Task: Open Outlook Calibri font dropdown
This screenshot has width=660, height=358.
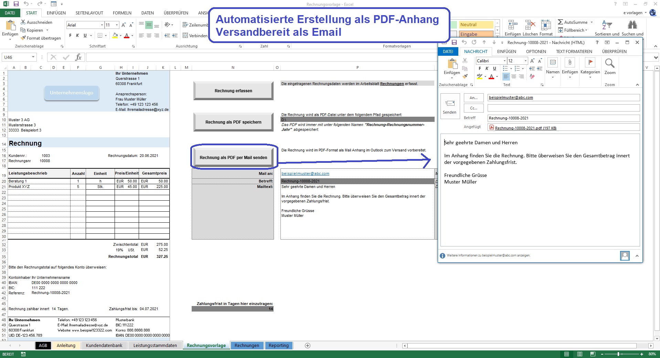Action: point(504,61)
